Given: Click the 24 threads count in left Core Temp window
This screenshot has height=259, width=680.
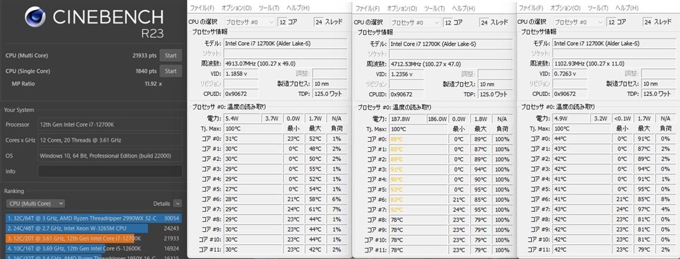Looking at the screenshot, I should click(x=318, y=22).
